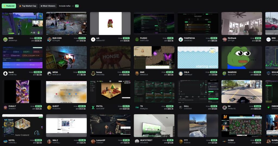The height and width of the screenshot is (146, 278).
Task: Click the PLOGIC token logo
Action: [x=137, y=39]
